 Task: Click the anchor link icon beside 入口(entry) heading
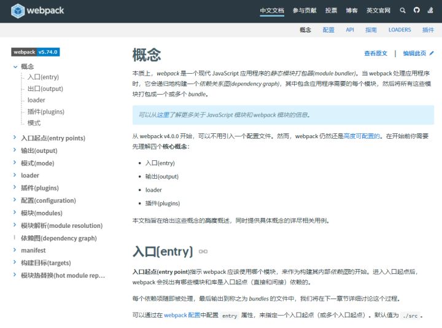[203, 252]
